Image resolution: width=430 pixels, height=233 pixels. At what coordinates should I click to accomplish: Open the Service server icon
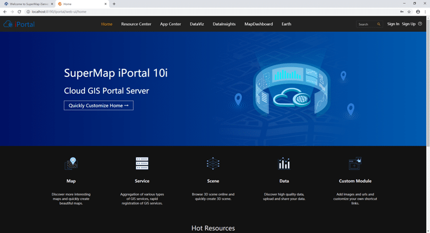coord(142,163)
